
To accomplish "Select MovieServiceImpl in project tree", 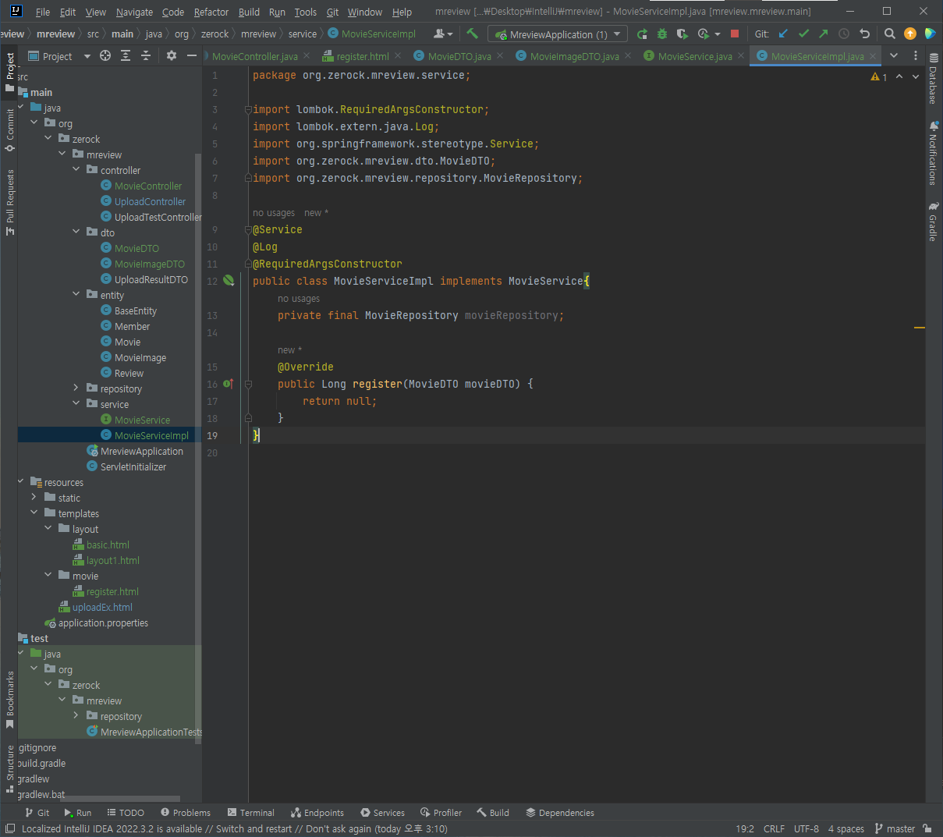I will (151, 435).
